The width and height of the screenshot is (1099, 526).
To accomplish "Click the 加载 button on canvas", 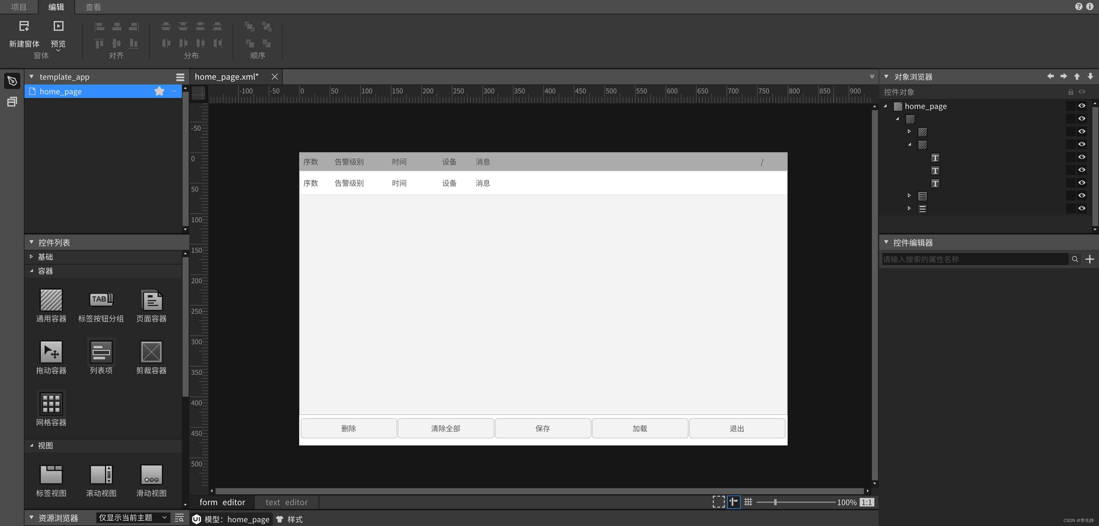I will [640, 428].
